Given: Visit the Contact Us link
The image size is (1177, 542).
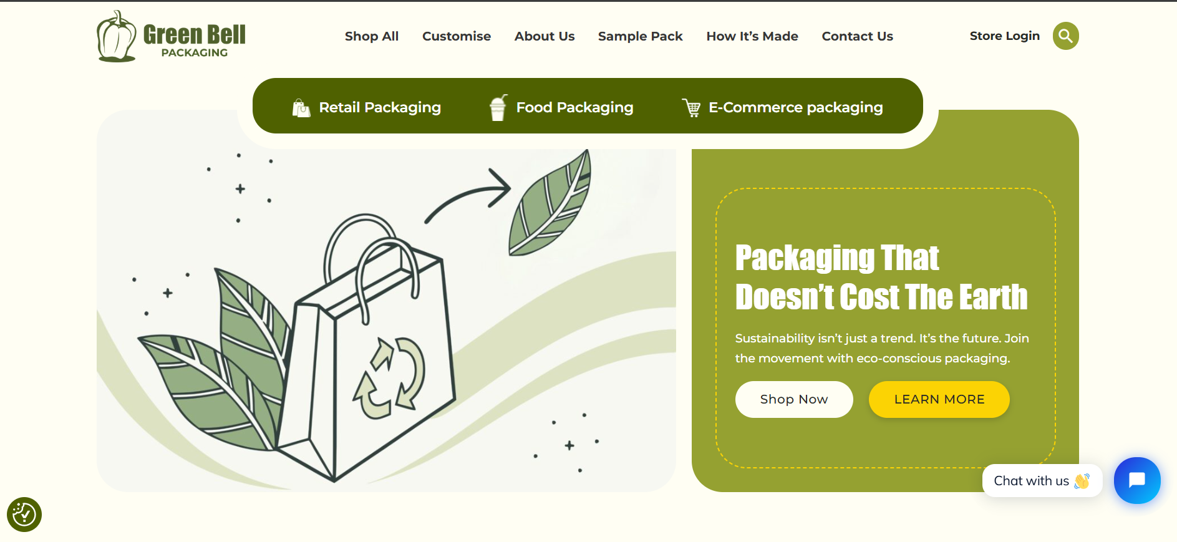Looking at the screenshot, I should pyautogui.click(x=858, y=36).
